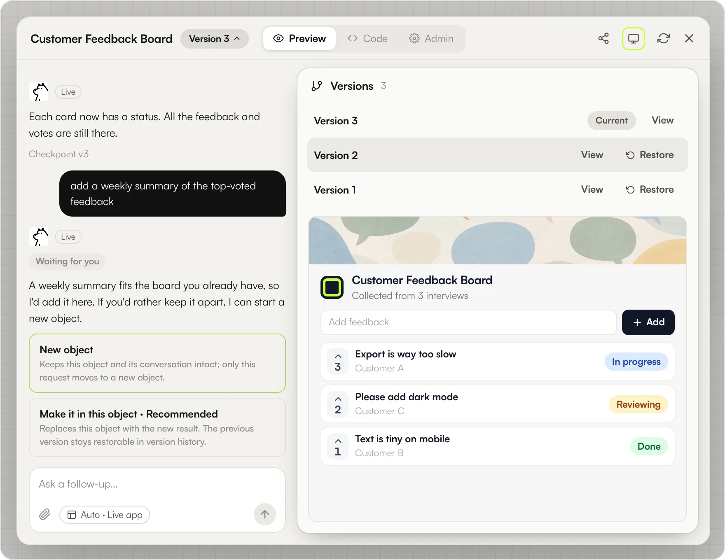Screen dimensions: 725x560
Task: Click the Add feedback input field
Action: pyautogui.click(x=468, y=322)
